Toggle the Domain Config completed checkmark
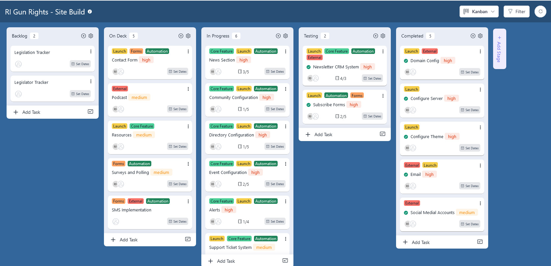 tap(406, 61)
